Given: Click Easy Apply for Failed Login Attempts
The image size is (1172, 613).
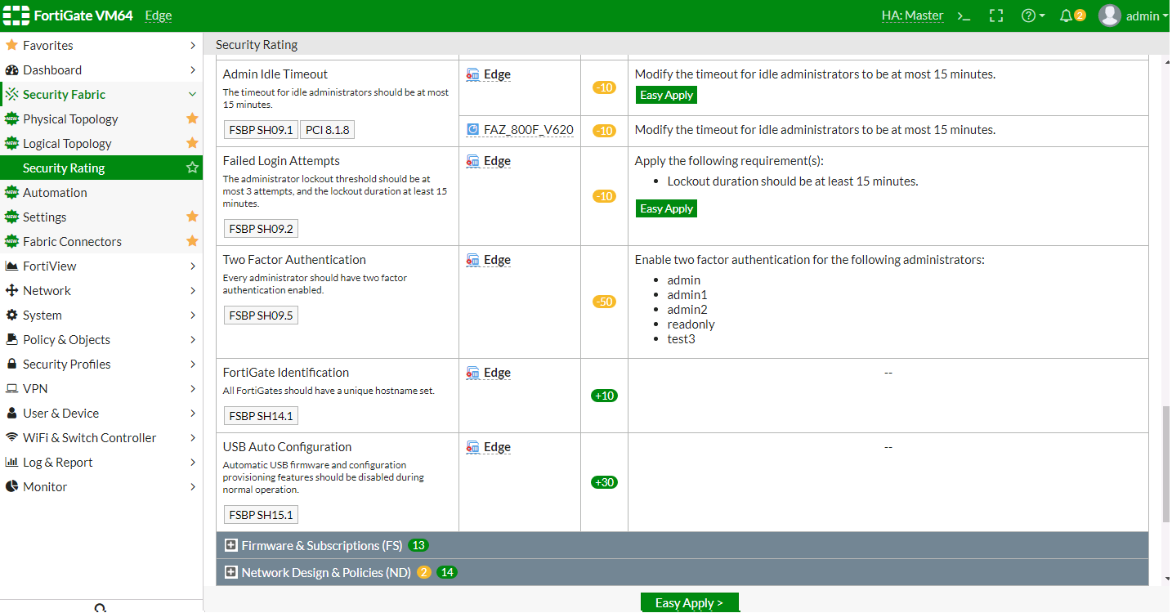Looking at the screenshot, I should pyautogui.click(x=666, y=208).
